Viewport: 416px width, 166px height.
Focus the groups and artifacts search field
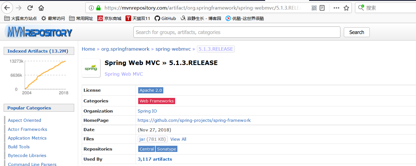tap(237, 32)
